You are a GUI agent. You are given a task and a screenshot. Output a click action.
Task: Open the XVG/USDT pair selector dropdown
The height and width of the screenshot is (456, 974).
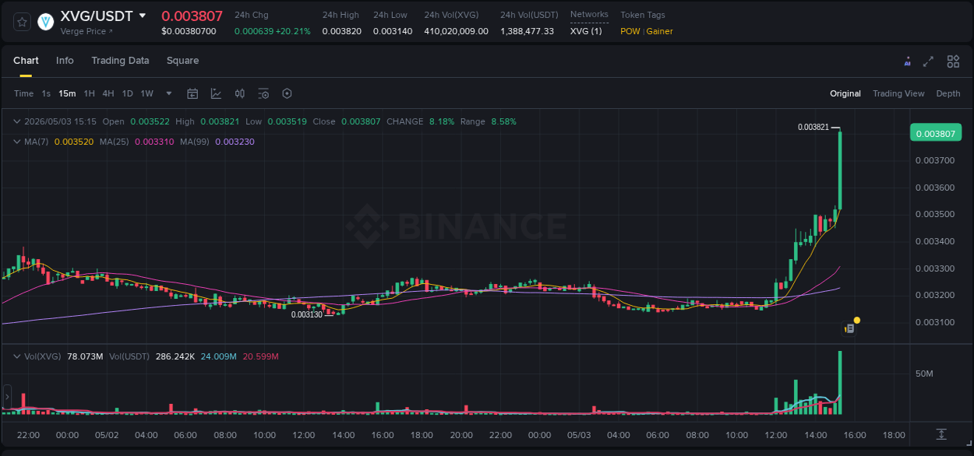pyautogui.click(x=142, y=16)
